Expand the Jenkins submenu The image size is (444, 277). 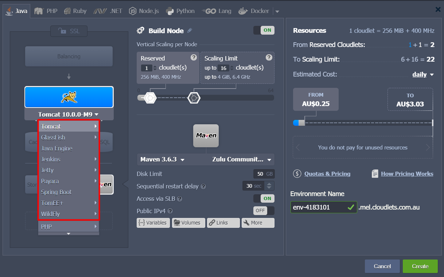click(69, 159)
